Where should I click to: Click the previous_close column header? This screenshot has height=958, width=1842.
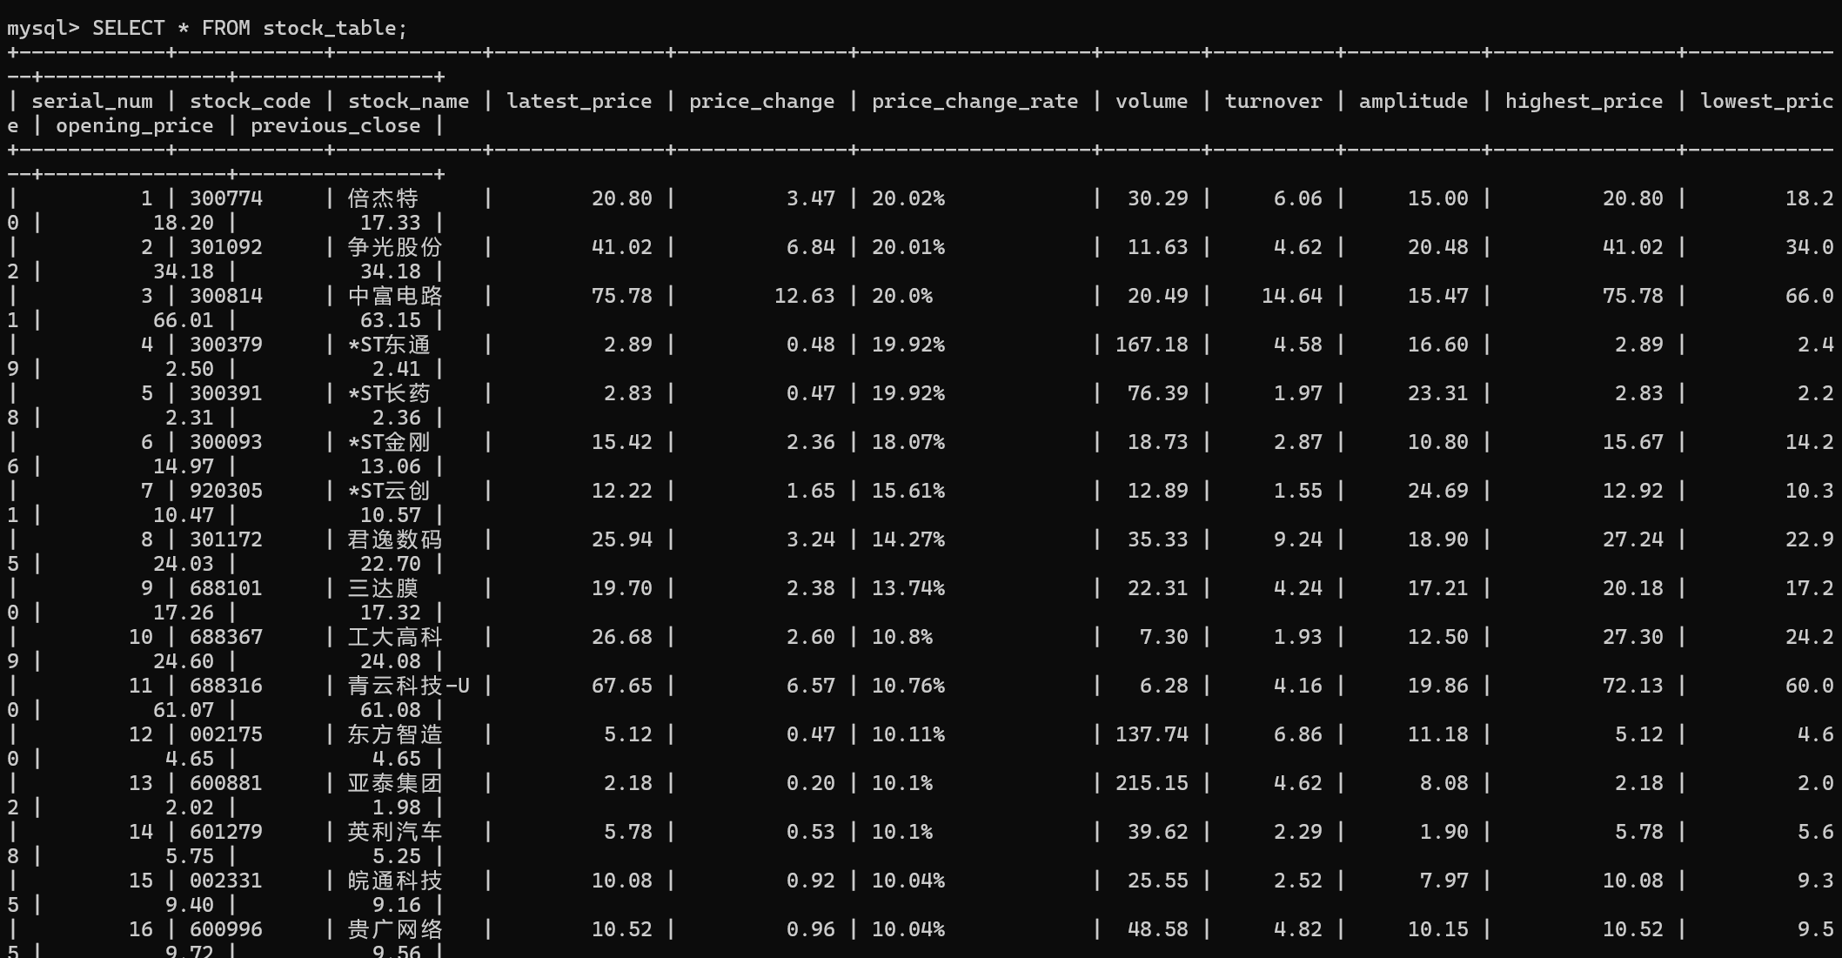pyautogui.click(x=335, y=125)
